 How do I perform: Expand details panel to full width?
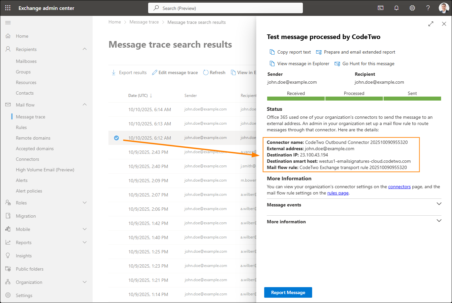pos(431,24)
